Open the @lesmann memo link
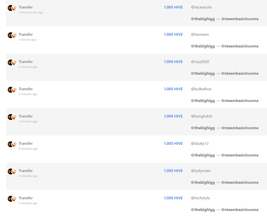Screen dimensions: 267x216 [200, 34]
